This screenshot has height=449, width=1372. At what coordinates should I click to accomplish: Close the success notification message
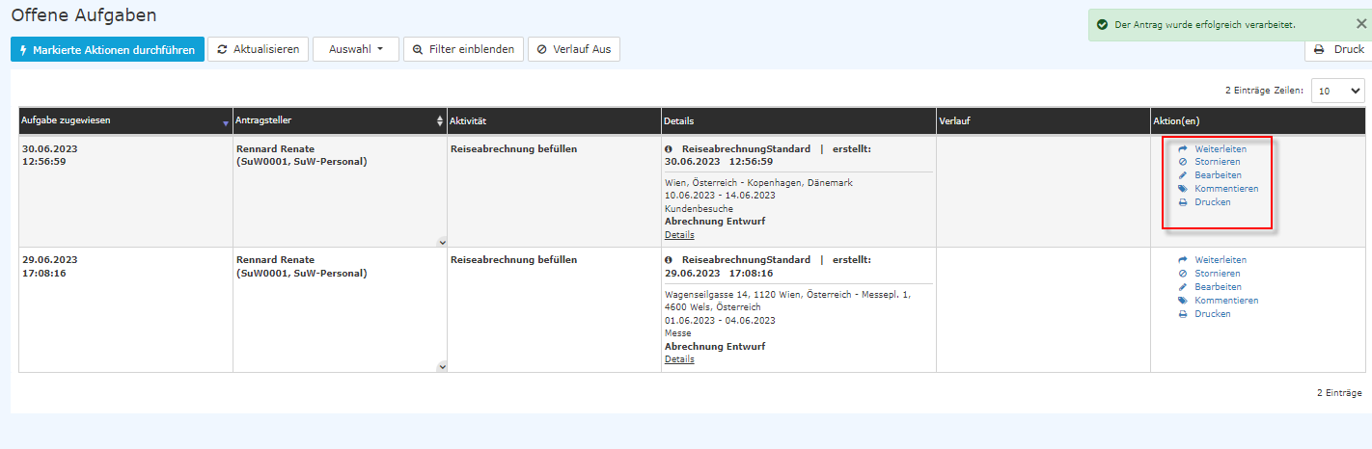point(1360,24)
